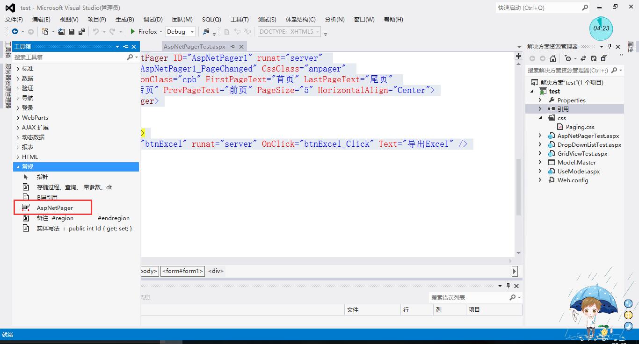Collapse the css folder in Solution Explorer
Viewport: 639px width, 344px height.
[540, 118]
